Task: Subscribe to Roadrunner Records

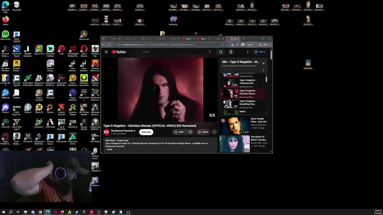Action: pos(146,132)
